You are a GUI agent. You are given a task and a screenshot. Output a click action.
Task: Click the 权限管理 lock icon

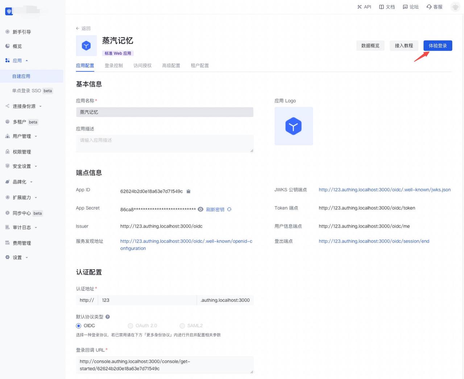[7, 151]
